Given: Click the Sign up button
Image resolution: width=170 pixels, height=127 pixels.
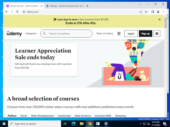Looking at the screenshot, I should [x=146, y=34].
